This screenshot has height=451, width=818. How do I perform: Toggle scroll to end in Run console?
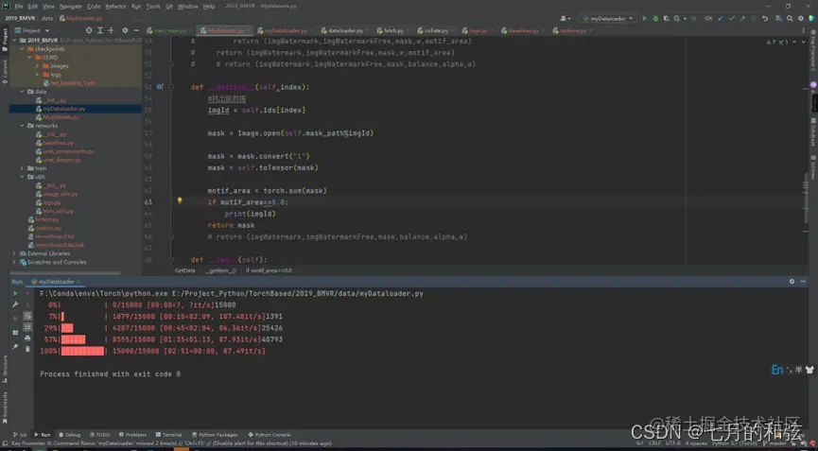coord(27,327)
